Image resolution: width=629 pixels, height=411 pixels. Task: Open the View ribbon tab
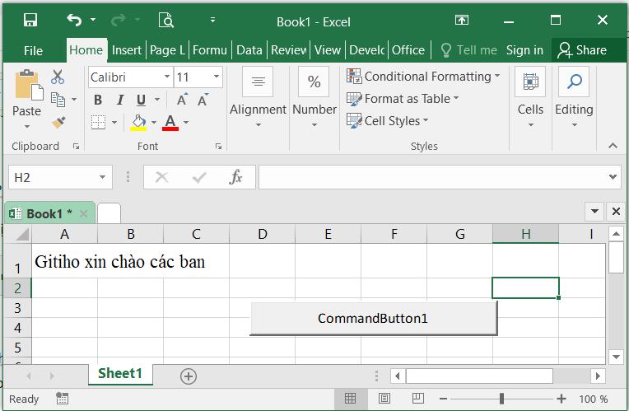[328, 50]
